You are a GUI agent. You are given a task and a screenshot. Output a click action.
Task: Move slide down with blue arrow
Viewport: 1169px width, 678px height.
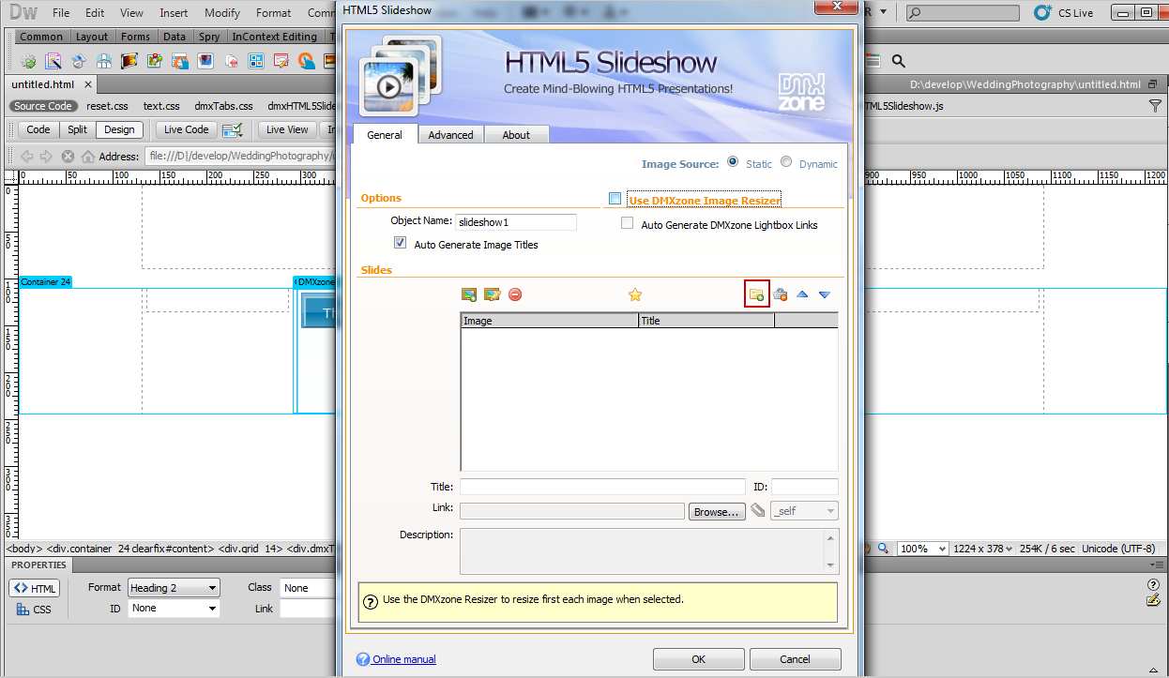click(825, 294)
